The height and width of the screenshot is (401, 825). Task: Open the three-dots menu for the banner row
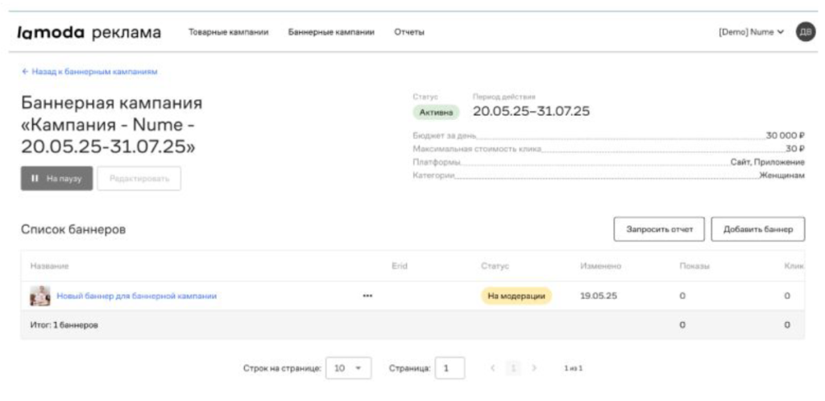click(x=367, y=296)
